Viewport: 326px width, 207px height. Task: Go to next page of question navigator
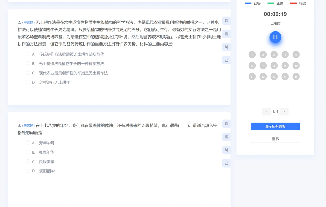tap(284, 112)
